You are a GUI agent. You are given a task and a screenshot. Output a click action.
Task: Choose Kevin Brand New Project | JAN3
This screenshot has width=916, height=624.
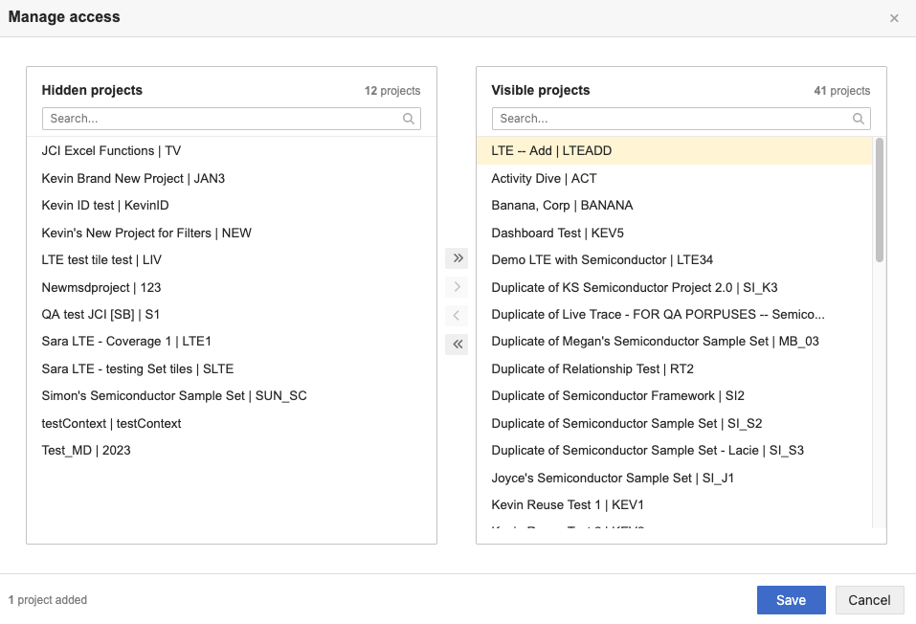pyautogui.click(x=133, y=178)
